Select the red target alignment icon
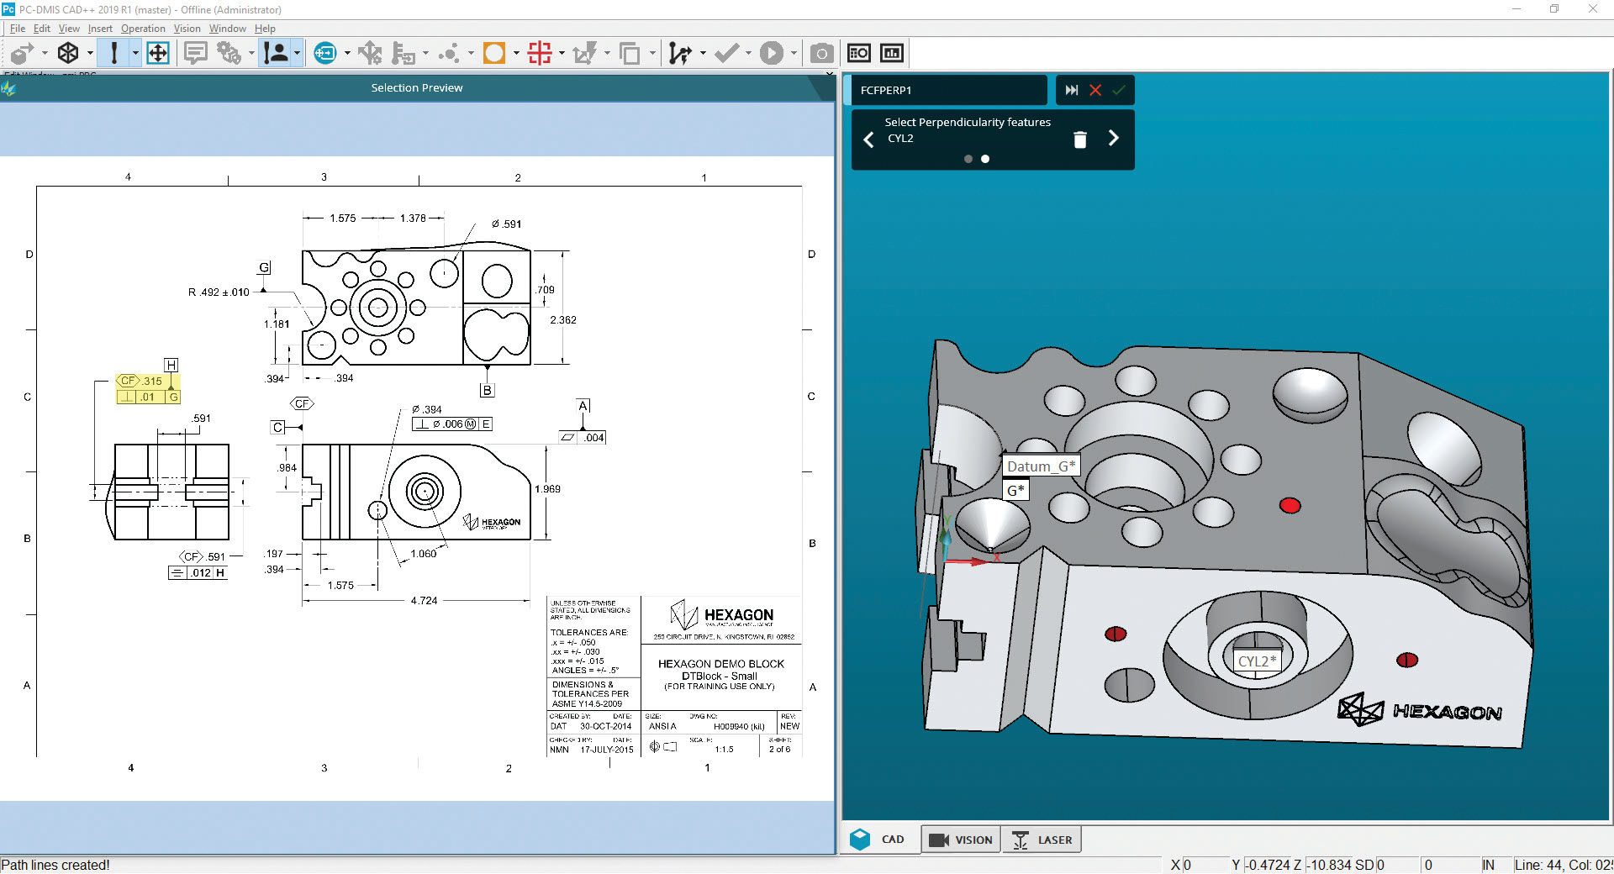This screenshot has width=1614, height=874. tap(541, 52)
